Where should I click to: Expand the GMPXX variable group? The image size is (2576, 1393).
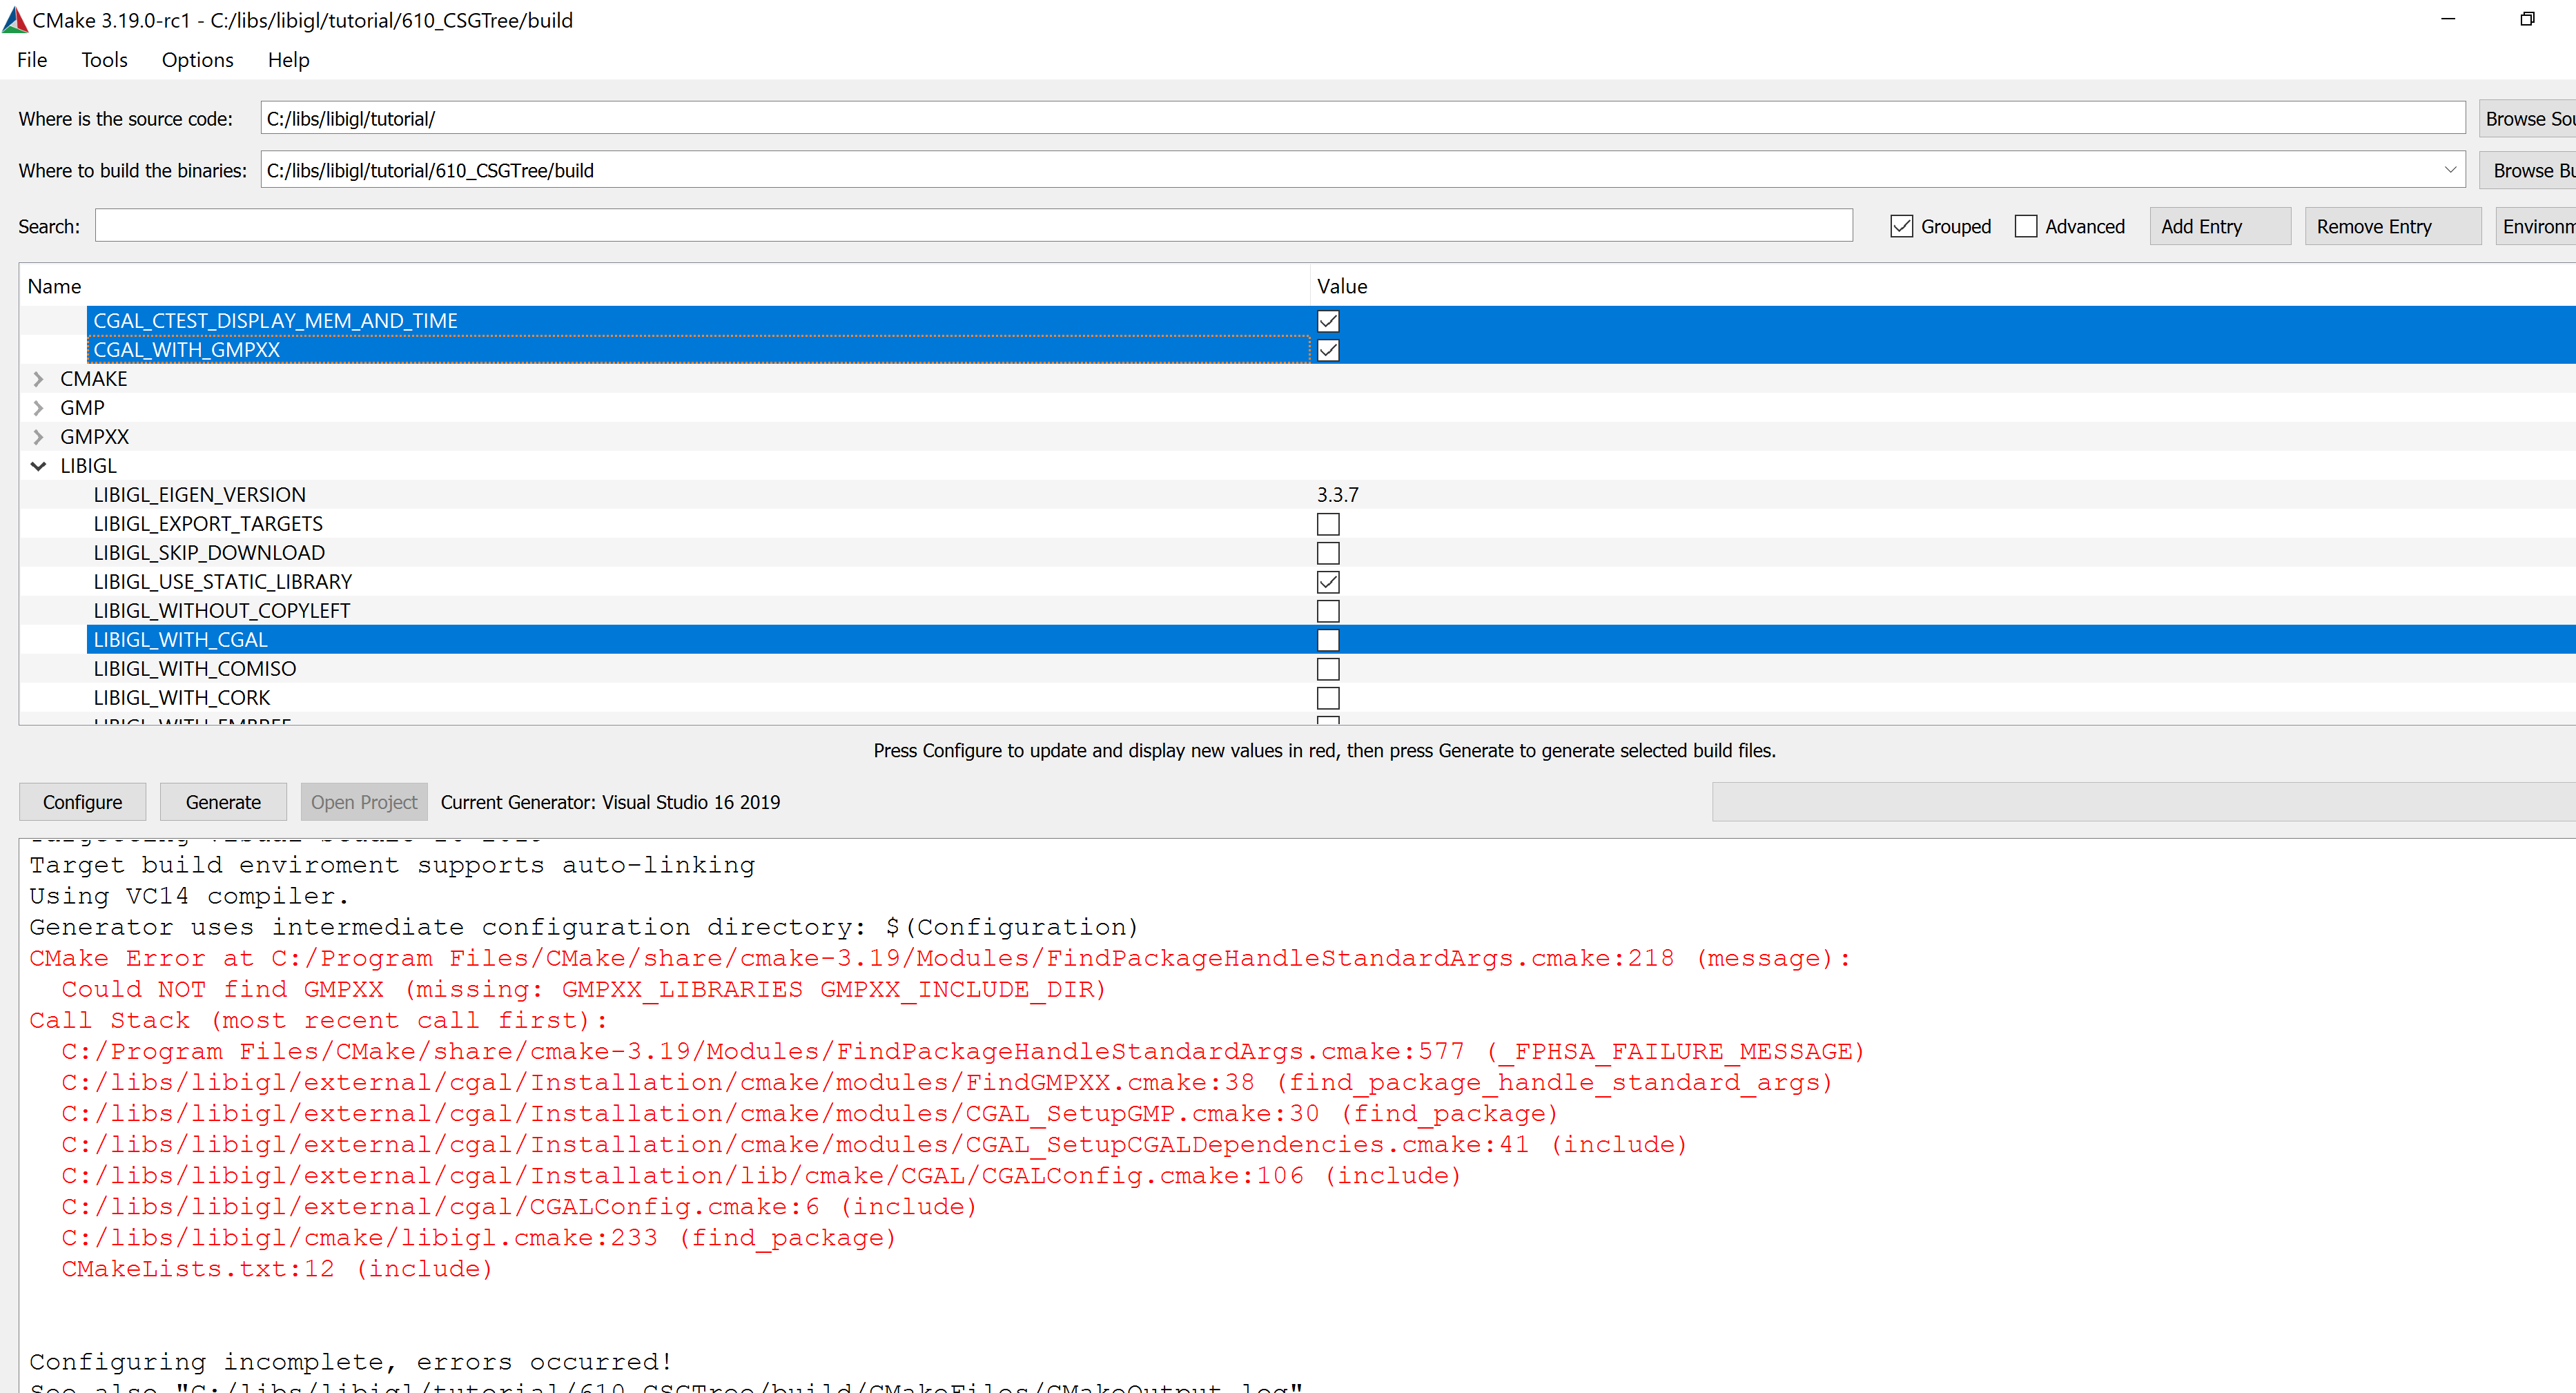[38, 436]
